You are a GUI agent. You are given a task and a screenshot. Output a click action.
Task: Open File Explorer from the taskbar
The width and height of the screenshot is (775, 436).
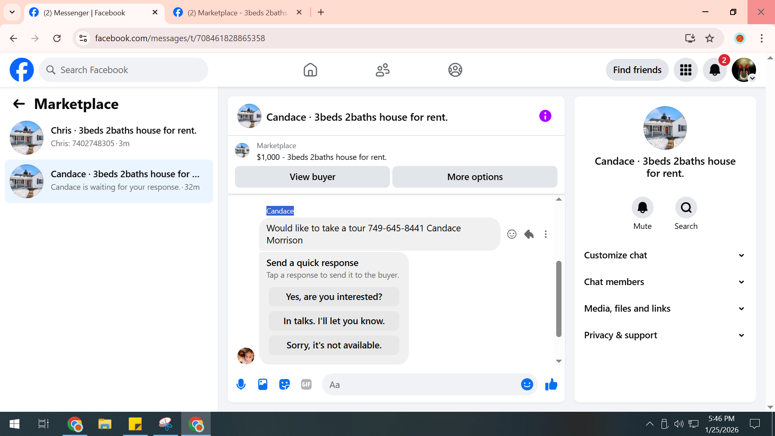click(105, 424)
